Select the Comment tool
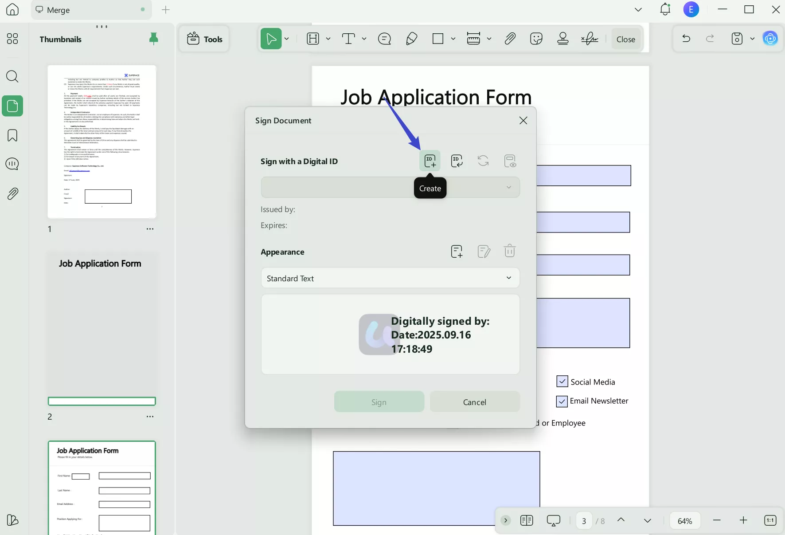 (384, 39)
